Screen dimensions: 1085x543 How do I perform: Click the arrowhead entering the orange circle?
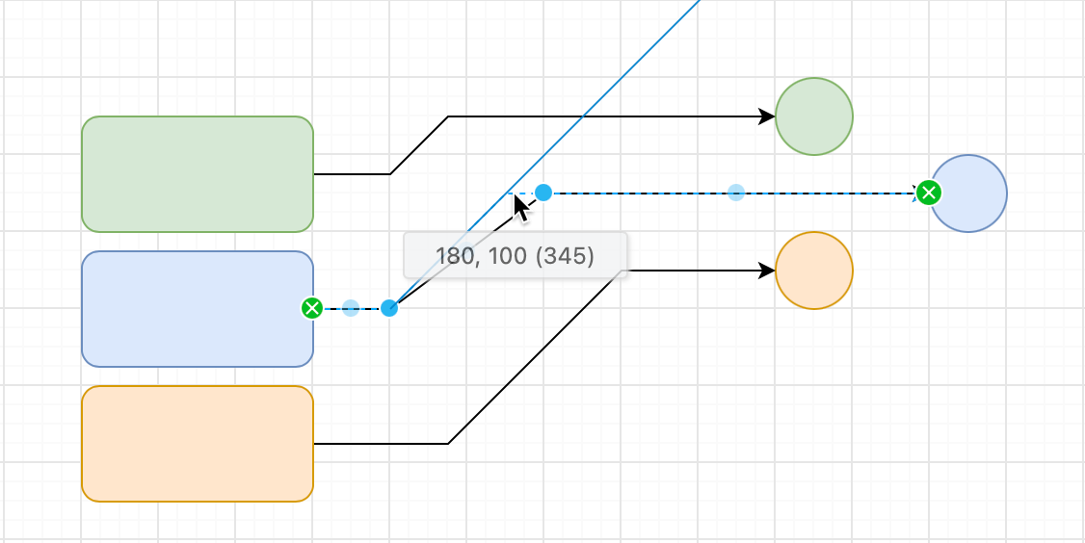point(767,271)
